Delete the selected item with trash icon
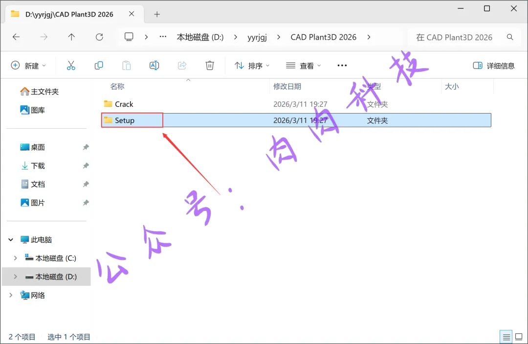 210,66
